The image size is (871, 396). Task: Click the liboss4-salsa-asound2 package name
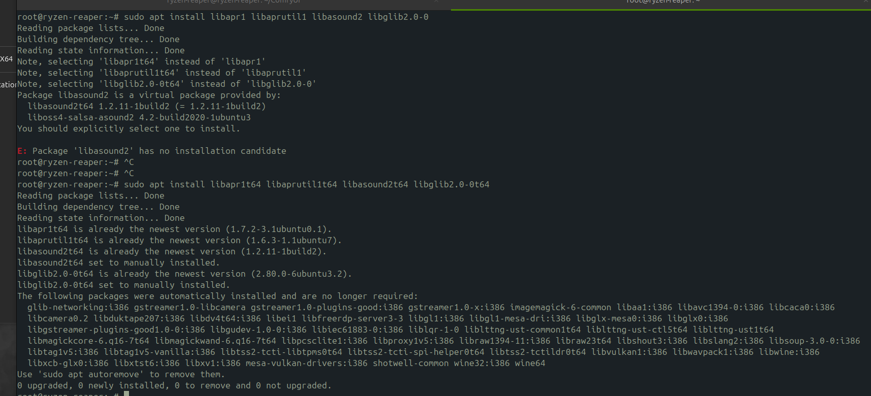(81, 117)
